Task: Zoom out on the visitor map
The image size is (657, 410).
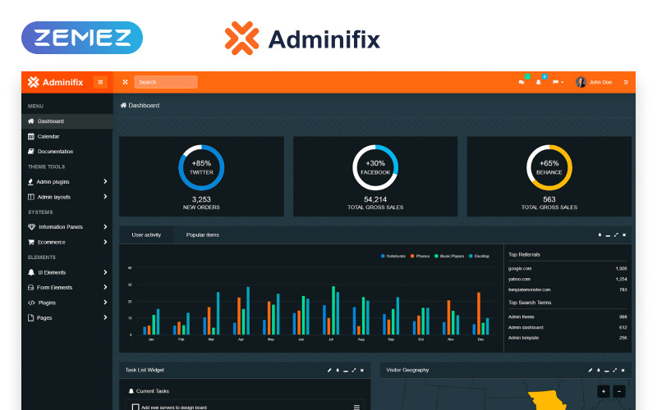Action: (619, 391)
